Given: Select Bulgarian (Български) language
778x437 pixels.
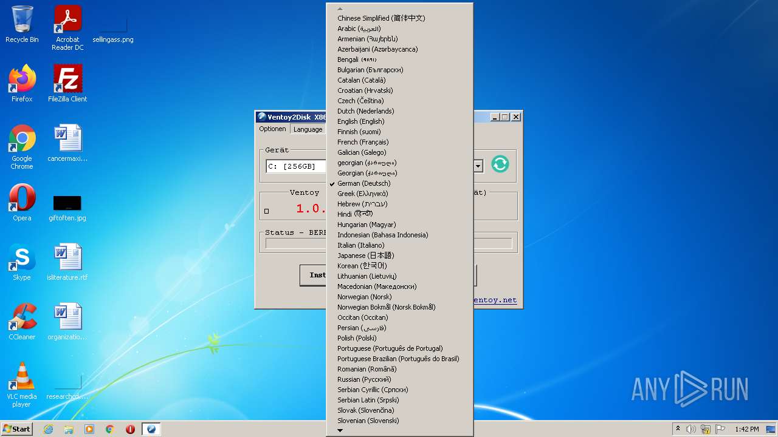Looking at the screenshot, I should 400,70.
